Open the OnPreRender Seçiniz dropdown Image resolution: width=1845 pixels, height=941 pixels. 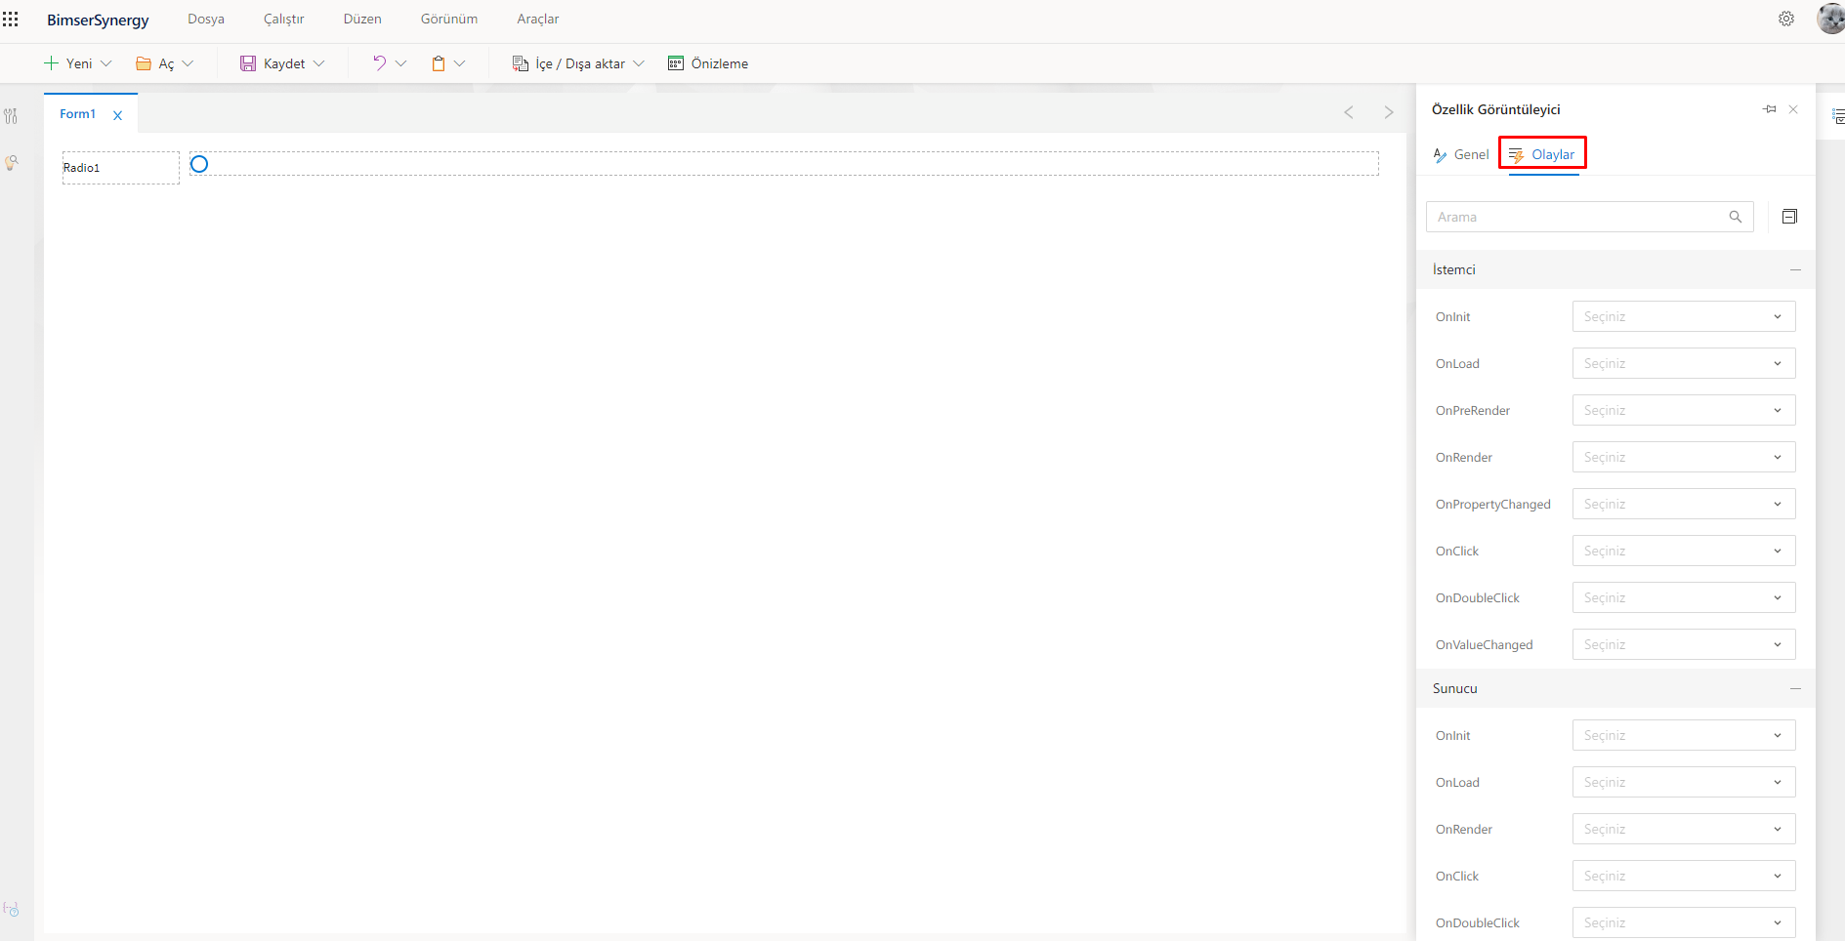point(1684,410)
